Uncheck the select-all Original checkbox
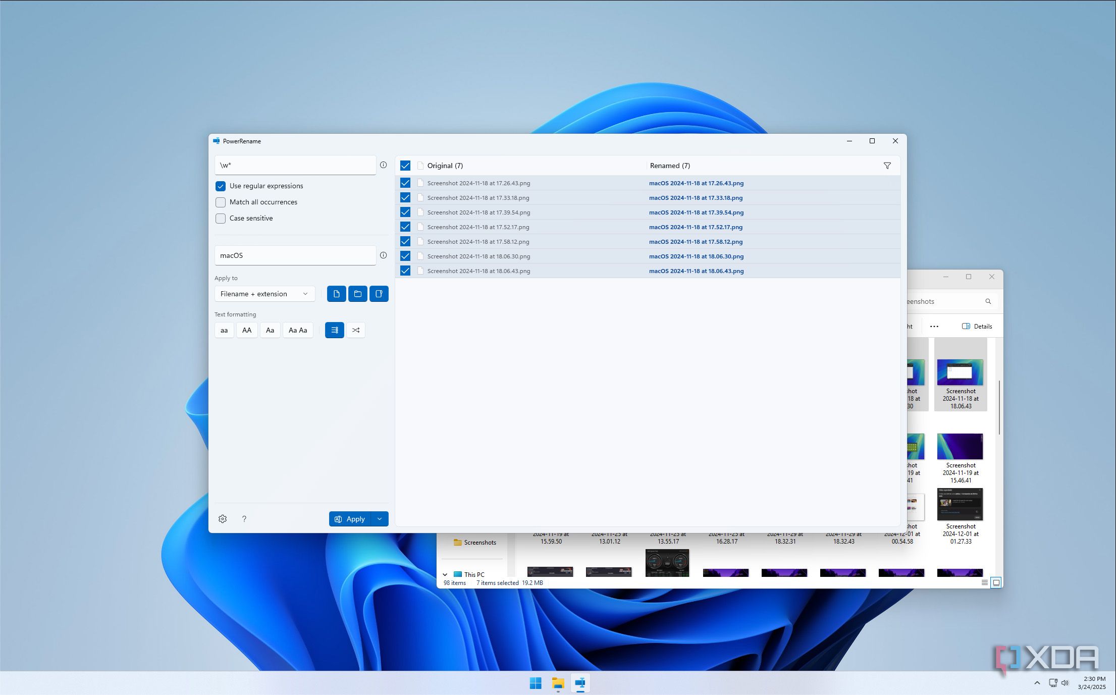Viewport: 1116px width, 695px height. coord(405,166)
